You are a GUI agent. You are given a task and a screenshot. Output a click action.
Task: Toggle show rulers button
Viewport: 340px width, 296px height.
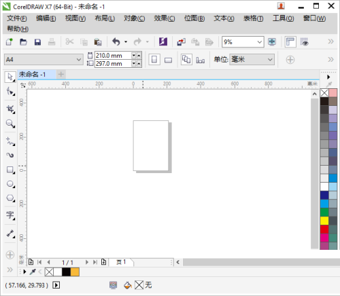(x=290, y=42)
